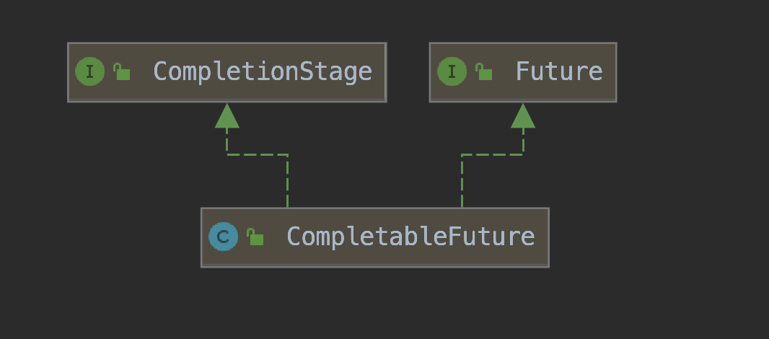The image size is (769, 339).
Task: Click the public lock icon beside CompletableFuture
Action: [x=255, y=237]
